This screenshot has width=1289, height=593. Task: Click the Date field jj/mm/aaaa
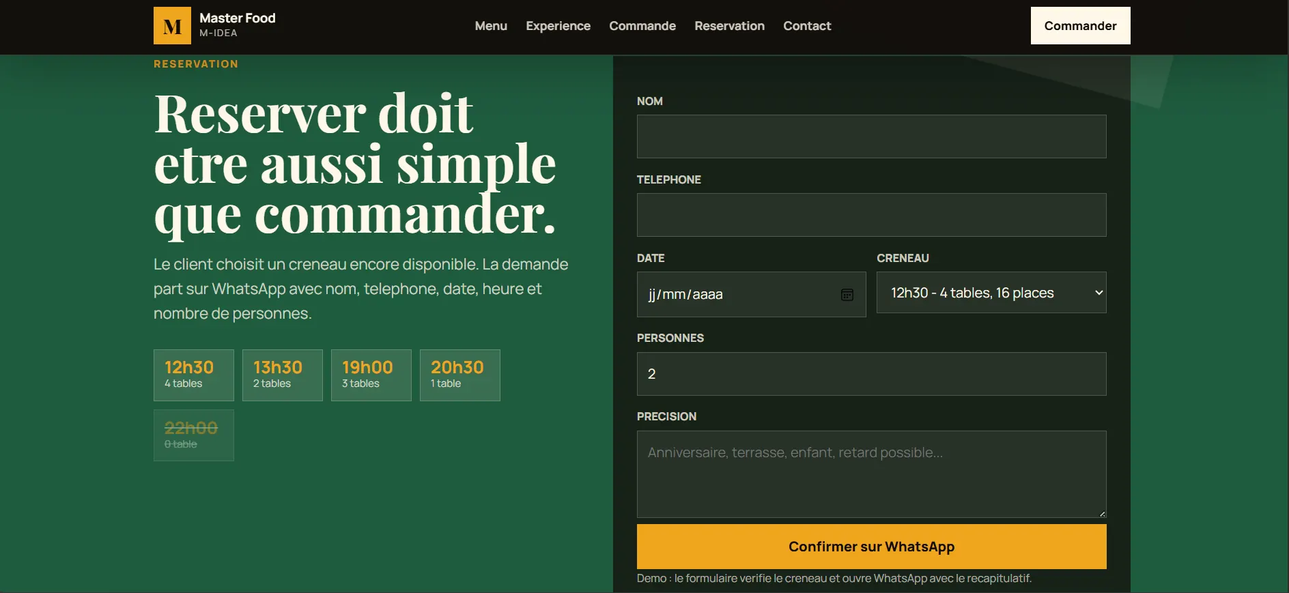[752, 295]
